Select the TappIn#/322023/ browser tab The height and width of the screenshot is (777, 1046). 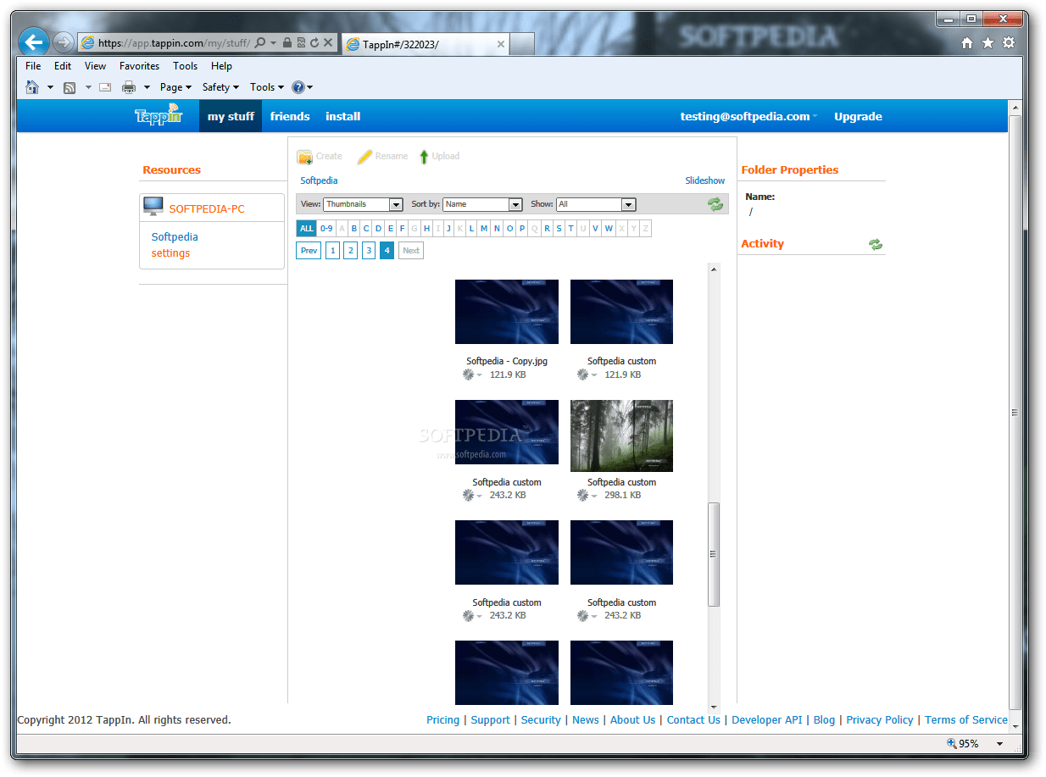pos(426,44)
